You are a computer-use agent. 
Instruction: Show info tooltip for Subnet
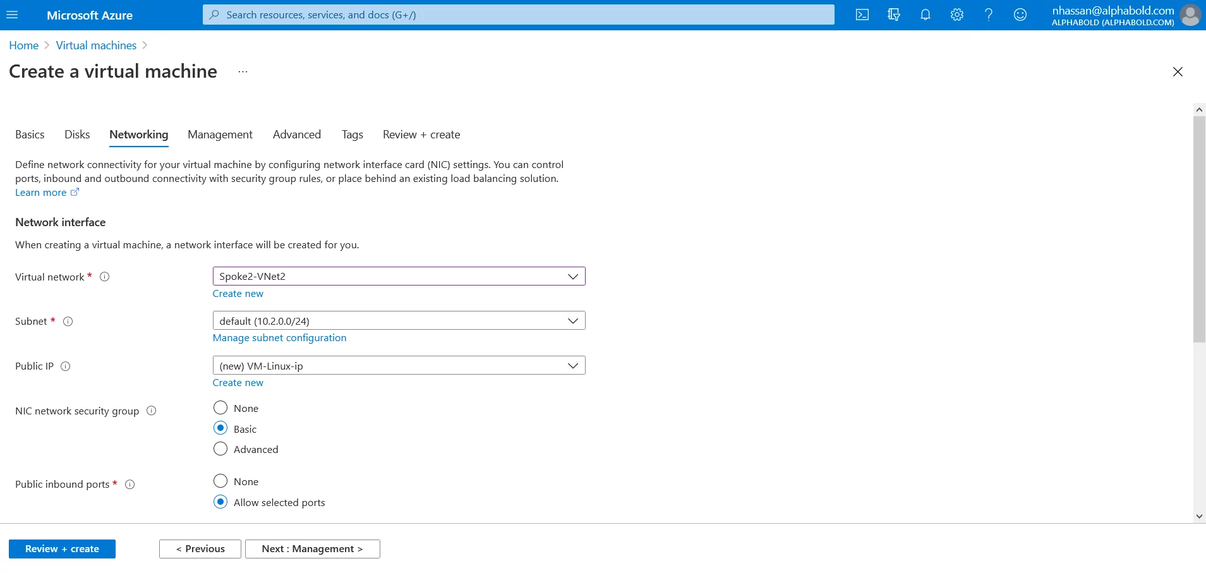click(x=68, y=322)
